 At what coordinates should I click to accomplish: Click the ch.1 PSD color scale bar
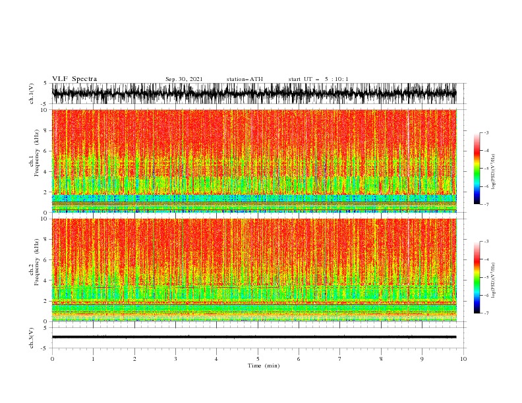[x=477, y=169]
